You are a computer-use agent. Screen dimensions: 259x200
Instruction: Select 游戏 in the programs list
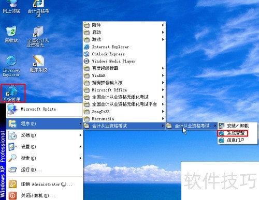click(x=124, y=39)
